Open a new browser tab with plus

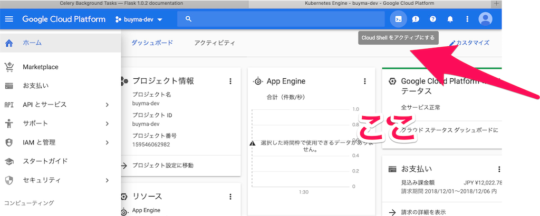[496, 4]
